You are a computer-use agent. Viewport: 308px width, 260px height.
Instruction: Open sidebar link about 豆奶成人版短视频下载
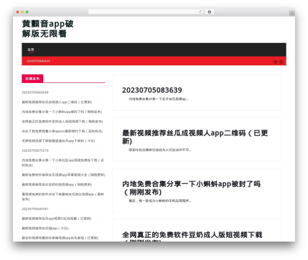(x=62, y=122)
